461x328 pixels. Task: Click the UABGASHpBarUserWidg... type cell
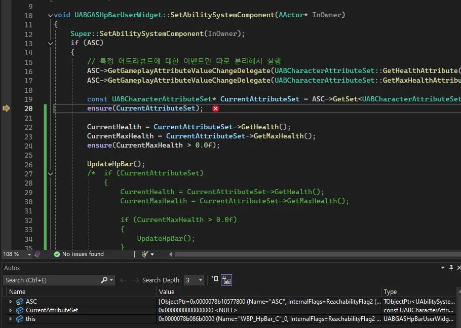(x=418, y=319)
